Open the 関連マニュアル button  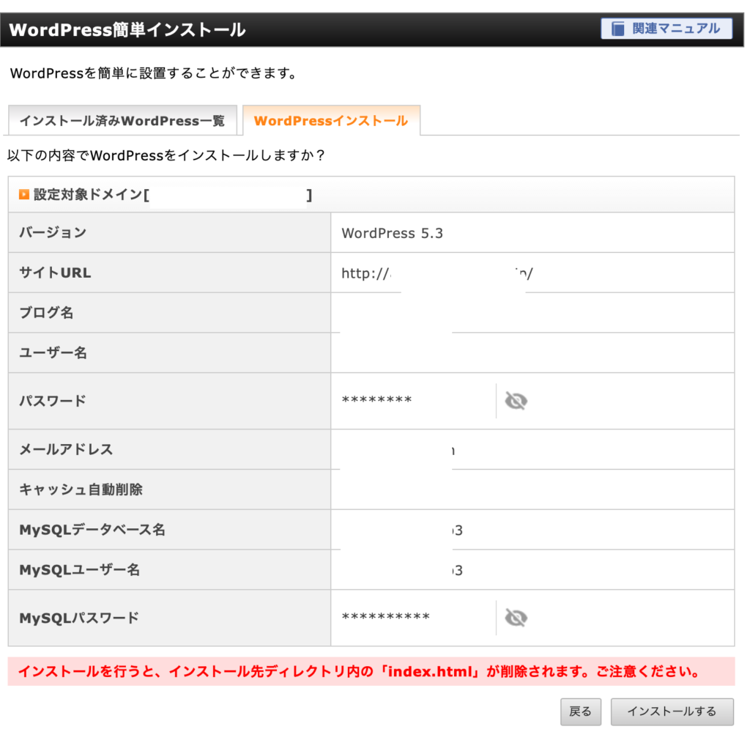pyautogui.click(x=667, y=29)
